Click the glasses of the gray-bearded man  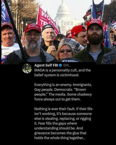tap(32, 35)
